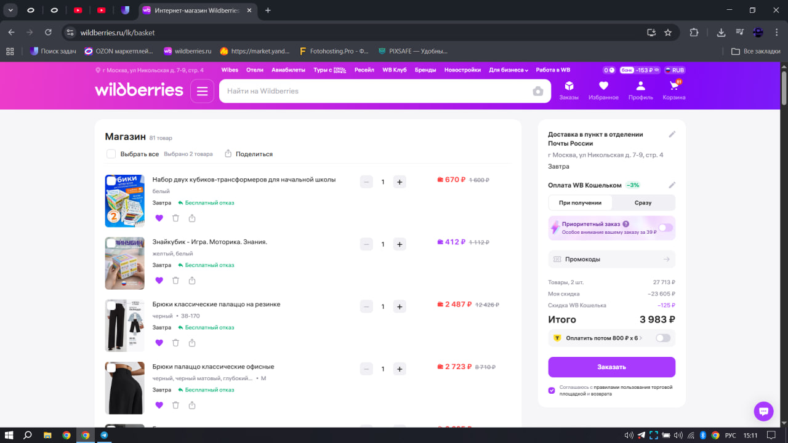The width and height of the screenshot is (788, 443).
Task: Check the Выбрать все checkbox
Action: (x=111, y=154)
